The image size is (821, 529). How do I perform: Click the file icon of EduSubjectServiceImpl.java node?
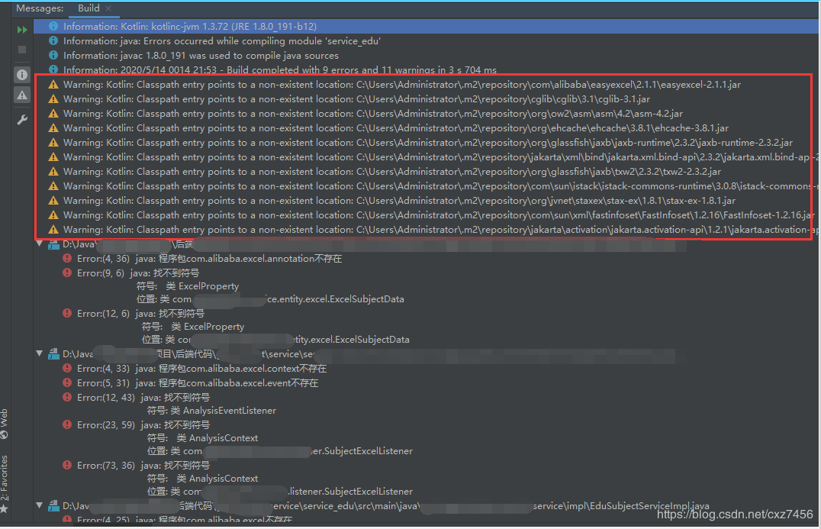(53, 506)
